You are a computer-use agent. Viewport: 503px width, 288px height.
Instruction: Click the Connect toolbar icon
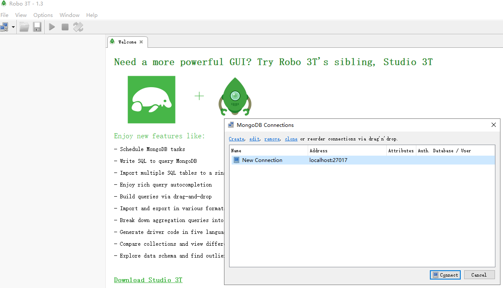5,27
